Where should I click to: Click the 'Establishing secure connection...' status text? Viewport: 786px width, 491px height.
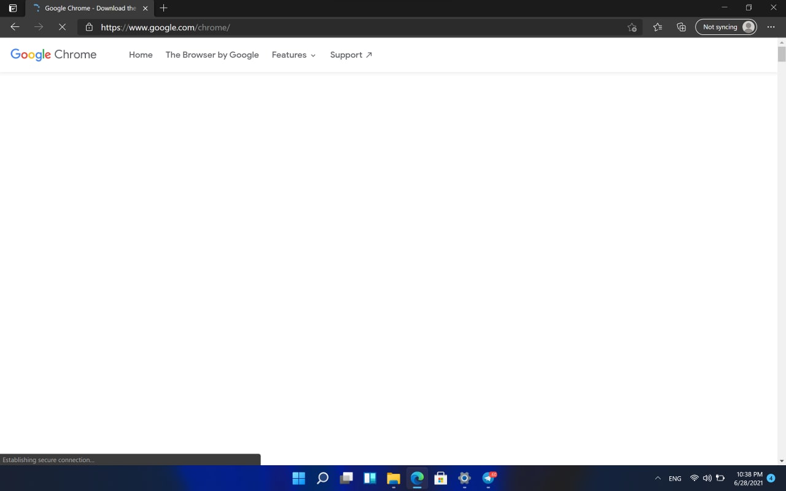[x=49, y=460]
